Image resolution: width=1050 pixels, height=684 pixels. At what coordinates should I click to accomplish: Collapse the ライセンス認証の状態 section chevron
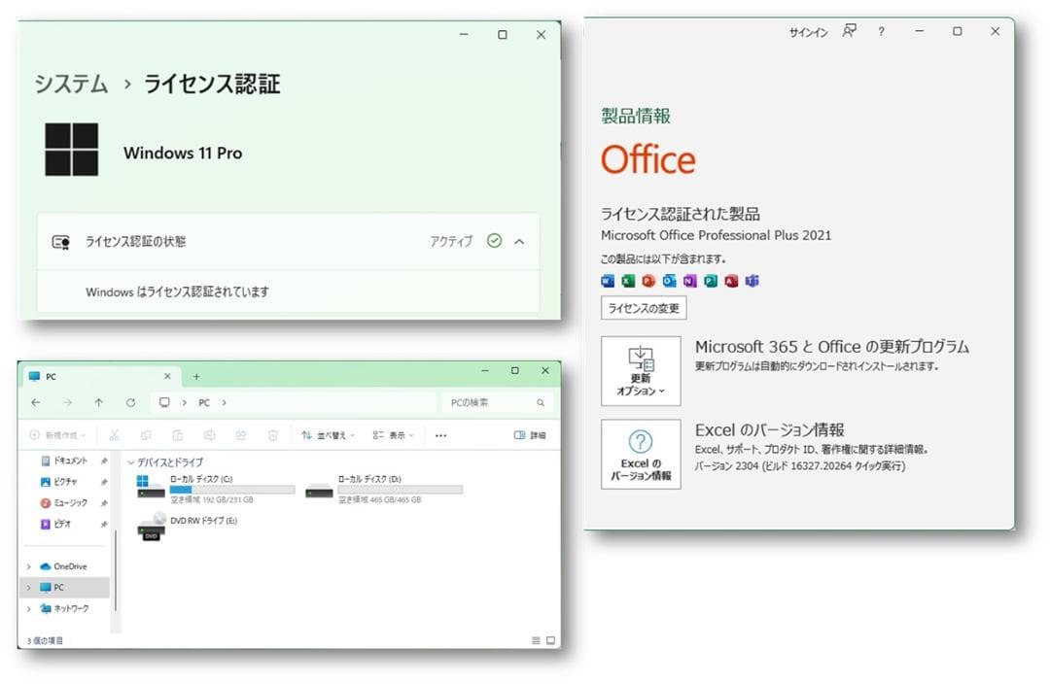click(520, 242)
